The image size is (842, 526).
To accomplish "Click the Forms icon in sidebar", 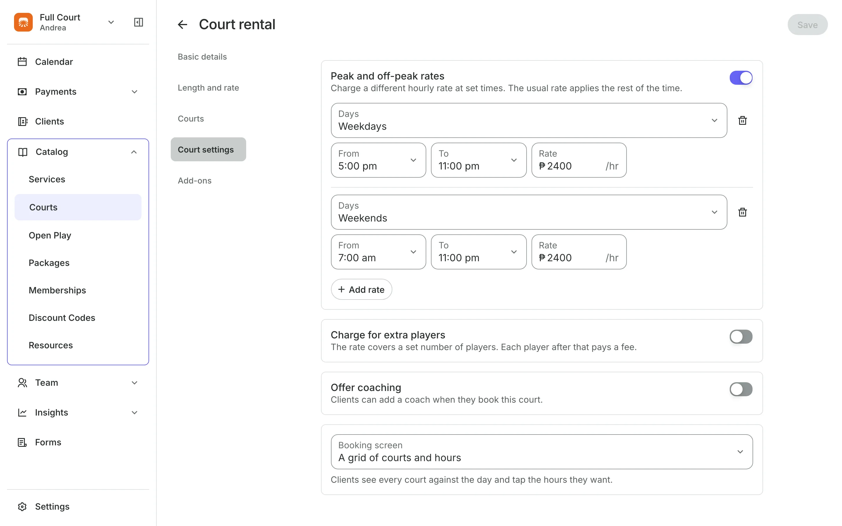I will tap(22, 442).
